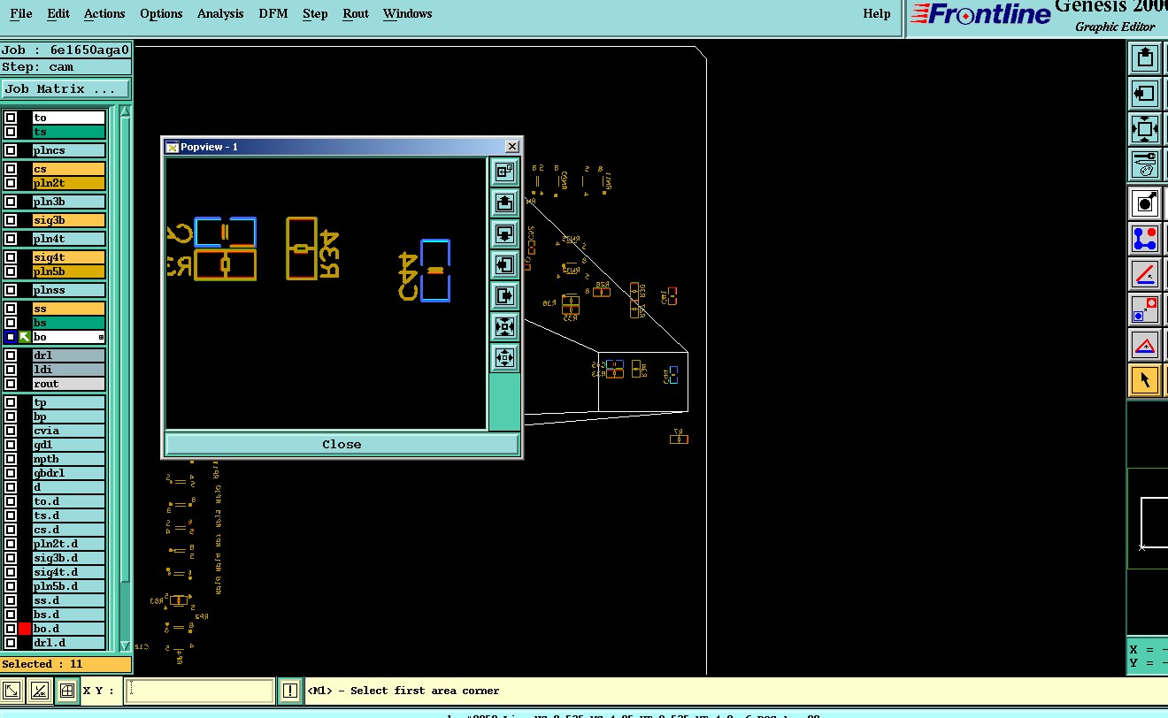This screenshot has height=718, width=1168.
Task: Click the 'Selected : 11' status label
Action: [65, 664]
